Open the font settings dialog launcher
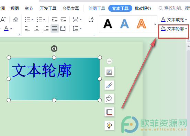The image size is (190, 136). click(x=19, y=35)
